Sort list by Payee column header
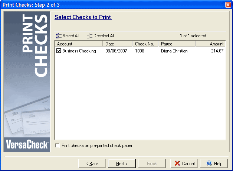 pyautogui.click(x=177, y=44)
